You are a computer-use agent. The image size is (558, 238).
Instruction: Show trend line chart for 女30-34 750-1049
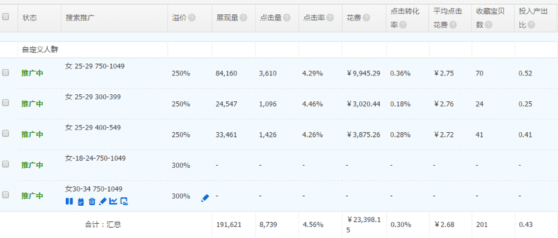pyautogui.click(x=113, y=201)
